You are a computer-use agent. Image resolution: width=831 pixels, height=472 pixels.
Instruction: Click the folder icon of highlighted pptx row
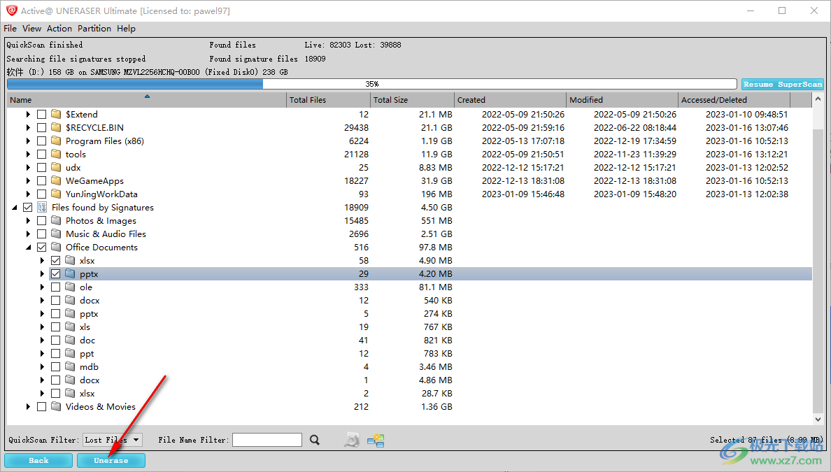pyautogui.click(x=70, y=273)
